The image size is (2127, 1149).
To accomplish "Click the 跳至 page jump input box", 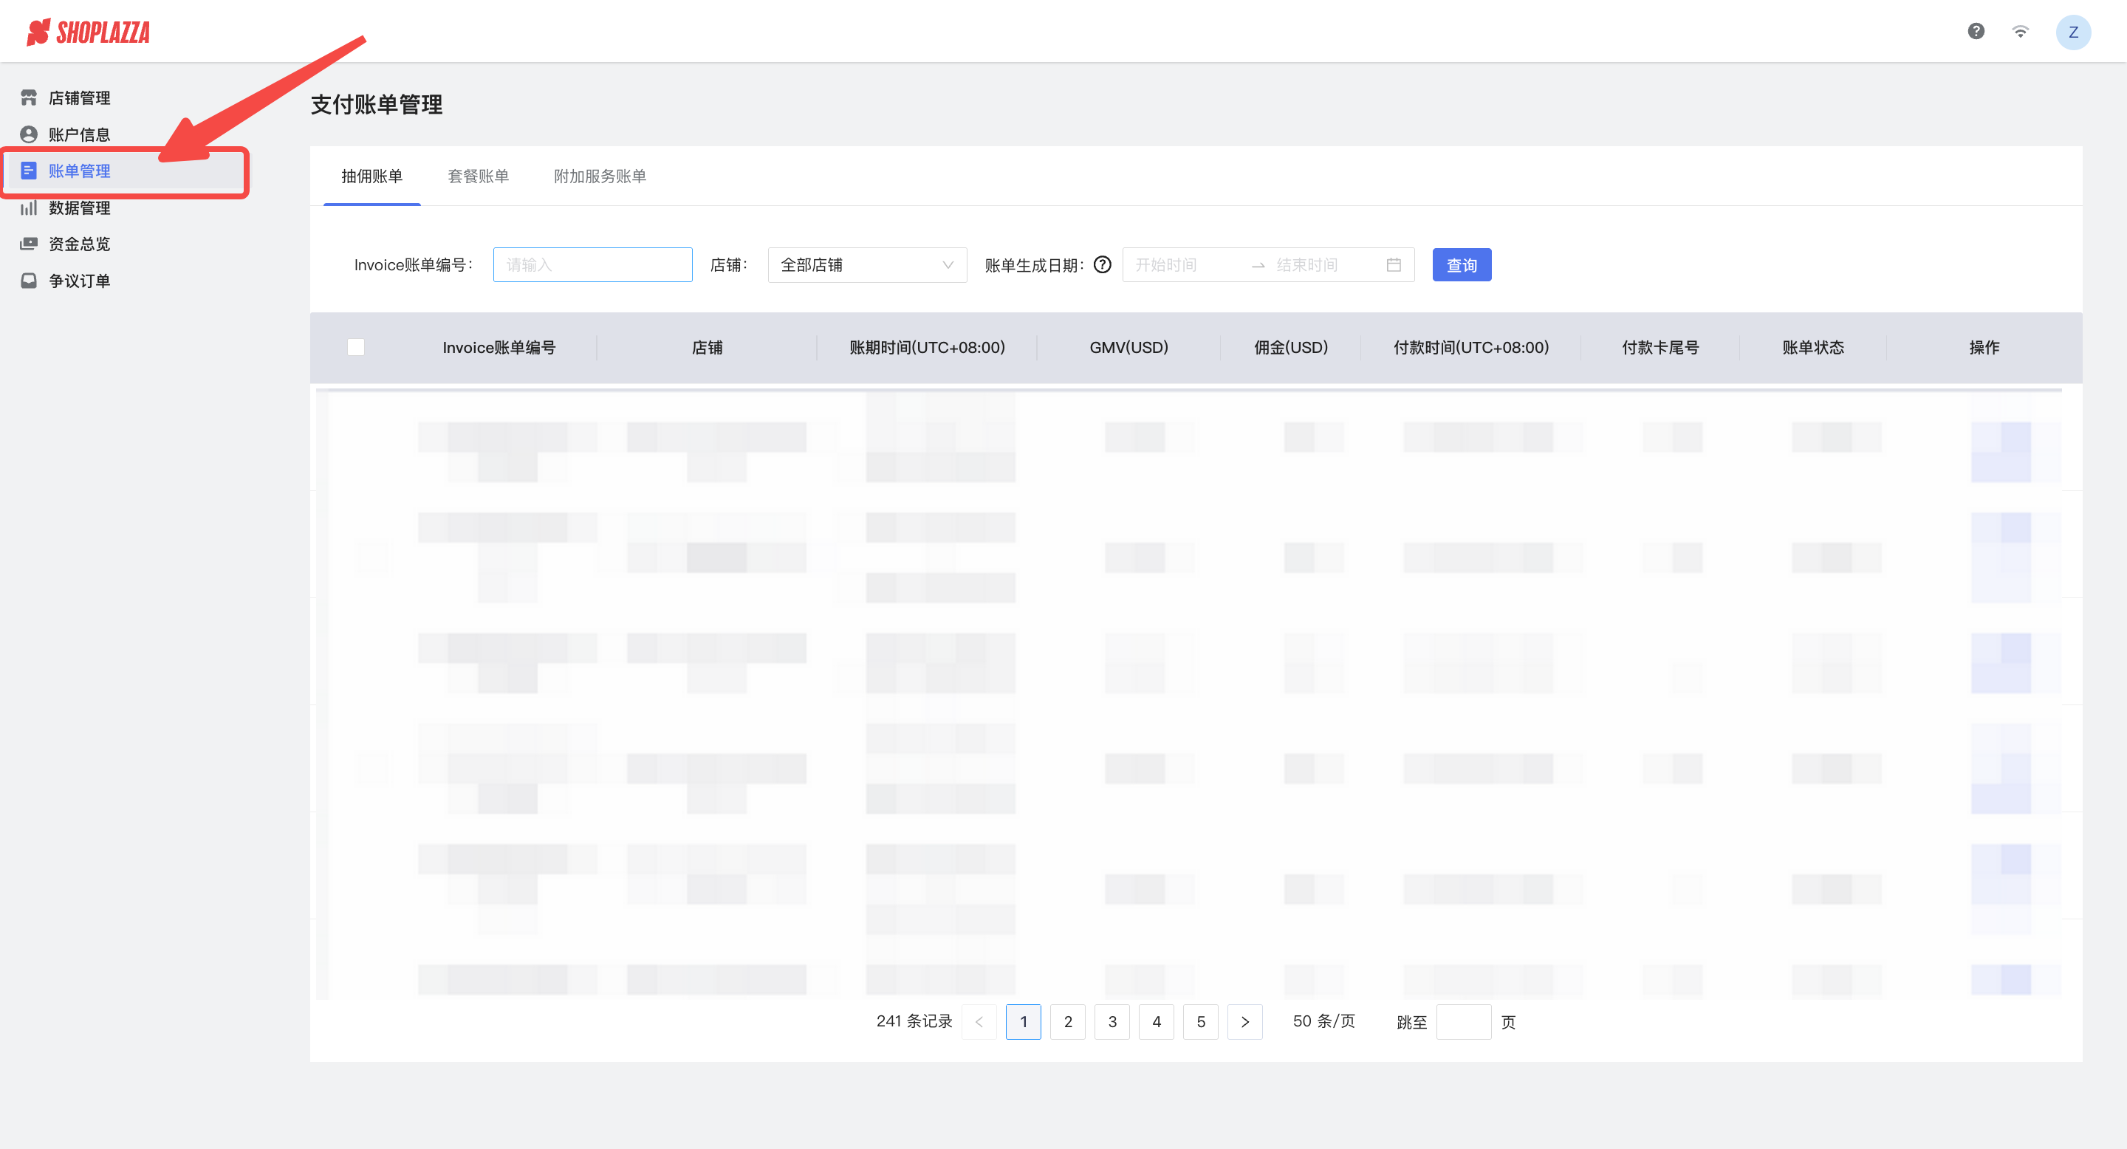I will click(1462, 1022).
